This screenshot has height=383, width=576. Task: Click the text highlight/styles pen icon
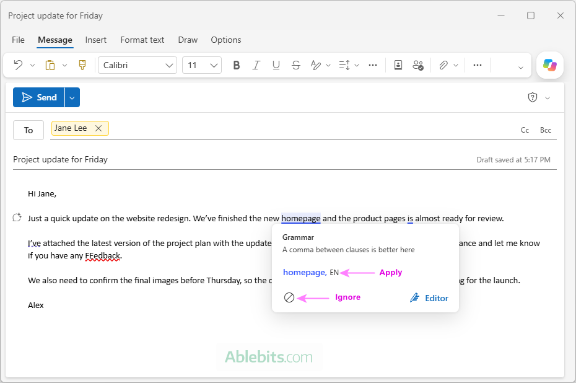pyautogui.click(x=315, y=65)
